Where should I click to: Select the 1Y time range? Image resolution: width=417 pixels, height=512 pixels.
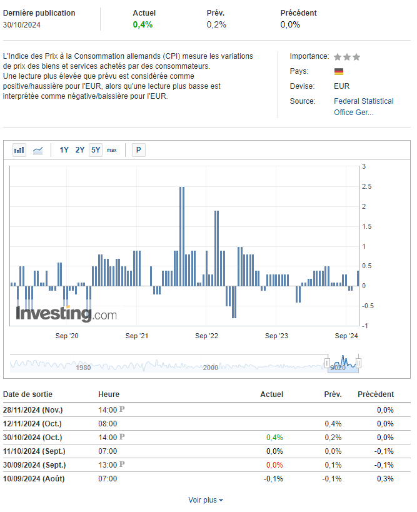(x=64, y=150)
